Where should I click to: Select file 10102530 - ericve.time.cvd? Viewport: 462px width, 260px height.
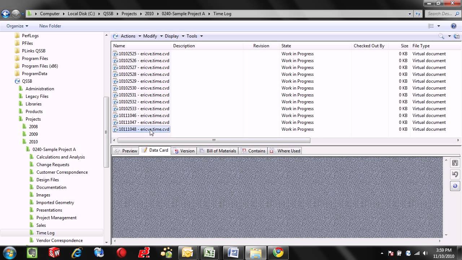[144, 88]
